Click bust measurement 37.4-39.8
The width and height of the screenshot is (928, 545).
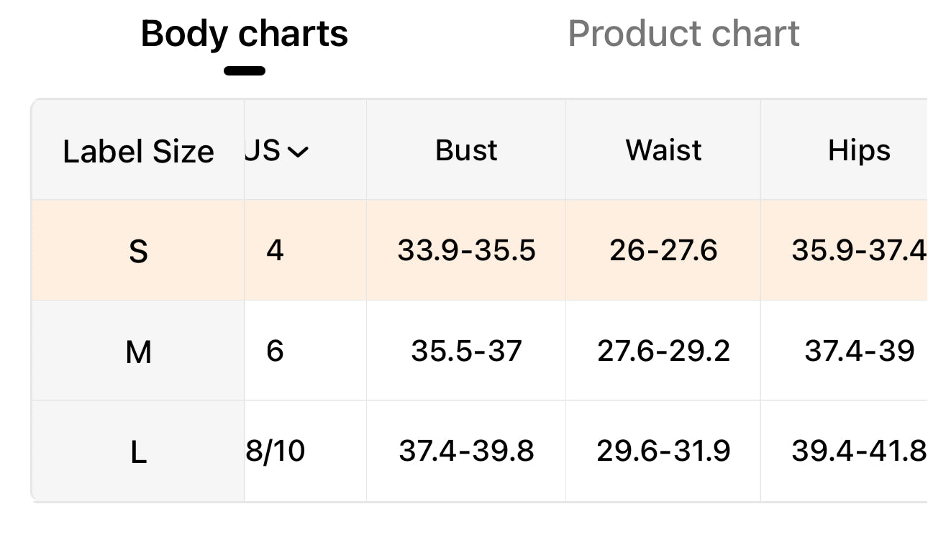[x=466, y=451]
